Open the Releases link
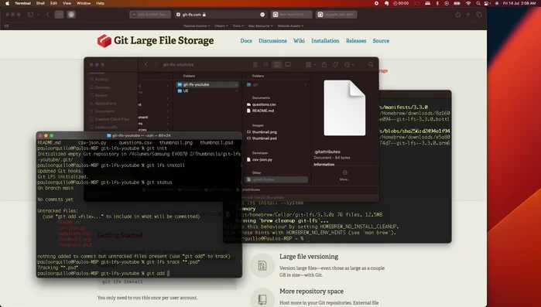The width and height of the screenshot is (541, 307). 356,41
